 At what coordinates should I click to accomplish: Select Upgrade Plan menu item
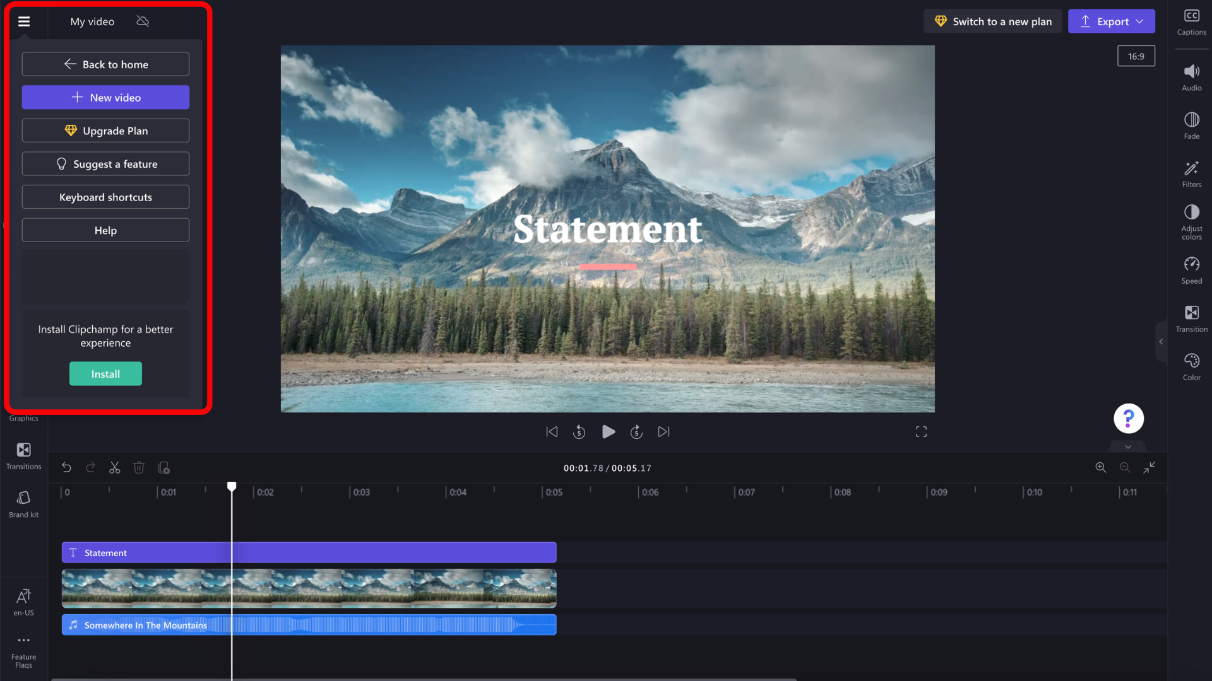point(105,131)
